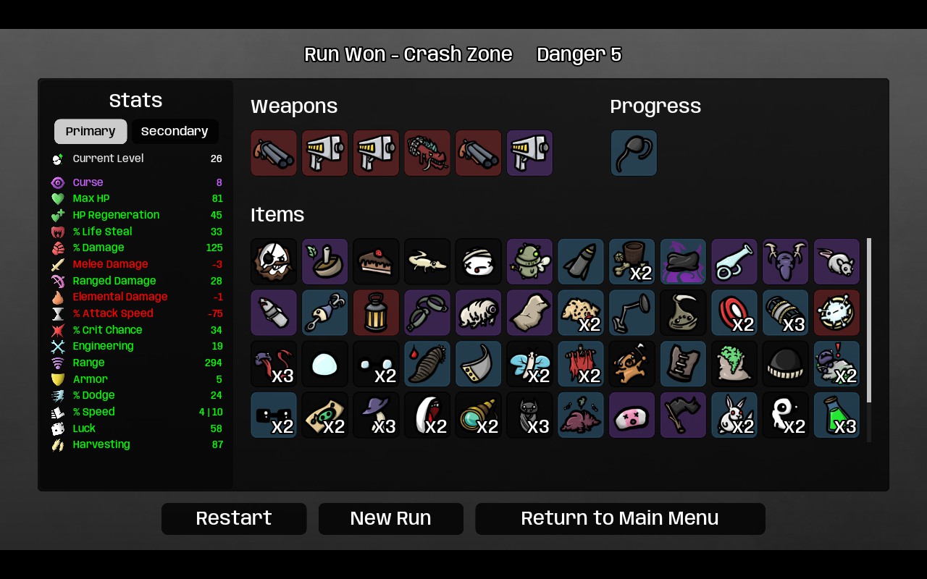Switch to the Secondary stats tab
Screen dimensions: 927x579
coord(175,131)
